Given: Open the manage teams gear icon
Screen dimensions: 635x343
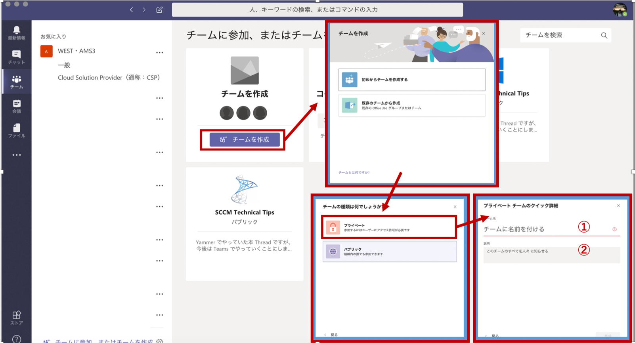Looking at the screenshot, I should [x=159, y=341].
